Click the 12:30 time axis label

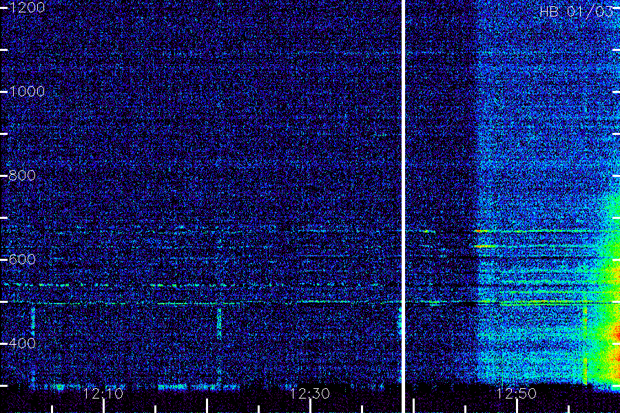[x=309, y=393]
